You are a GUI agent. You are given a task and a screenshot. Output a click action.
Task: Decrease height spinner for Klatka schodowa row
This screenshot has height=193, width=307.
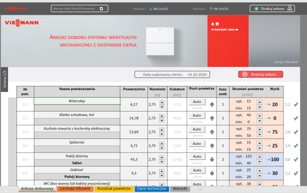pyautogui.click(x=162, y=120)
